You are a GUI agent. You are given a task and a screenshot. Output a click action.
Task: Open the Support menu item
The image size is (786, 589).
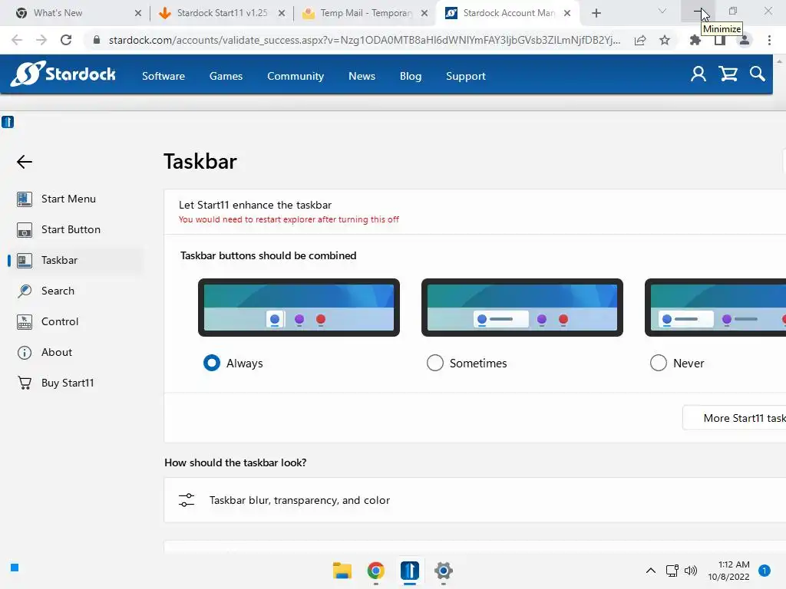coord(466,76)
